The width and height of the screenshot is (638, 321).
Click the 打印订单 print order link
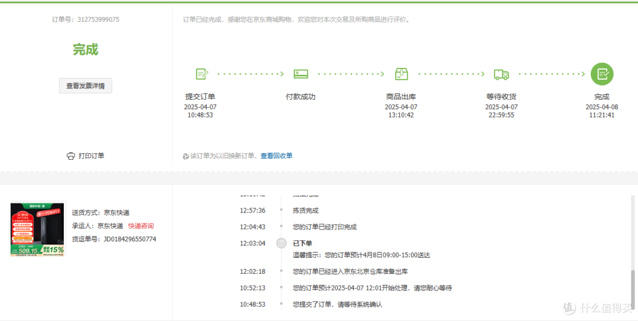pos(91,156)
